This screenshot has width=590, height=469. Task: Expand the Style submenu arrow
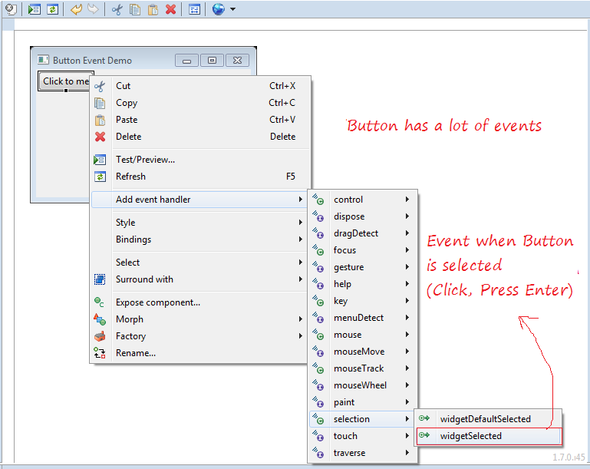(x=300, y=223)
